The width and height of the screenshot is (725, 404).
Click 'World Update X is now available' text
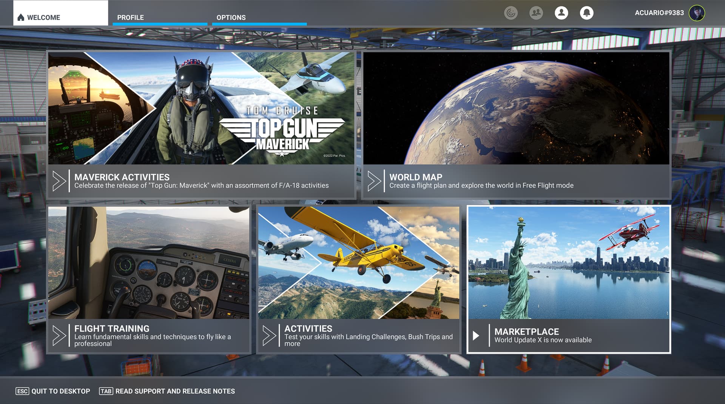coord(543,340)
